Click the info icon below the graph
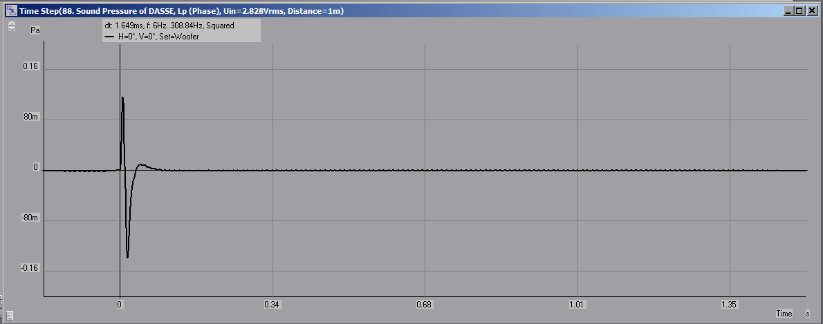This screenshot has width=823, height=324. point(10,315)
